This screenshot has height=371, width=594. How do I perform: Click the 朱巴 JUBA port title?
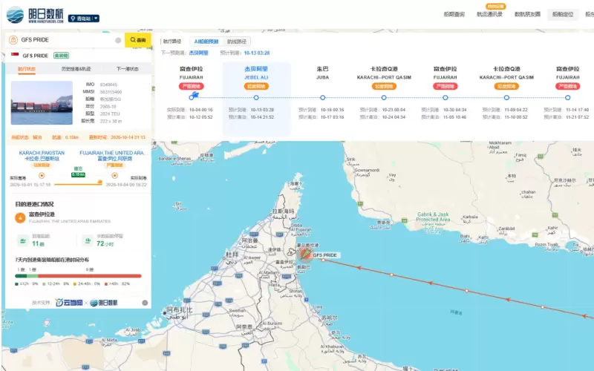point(323,72)
